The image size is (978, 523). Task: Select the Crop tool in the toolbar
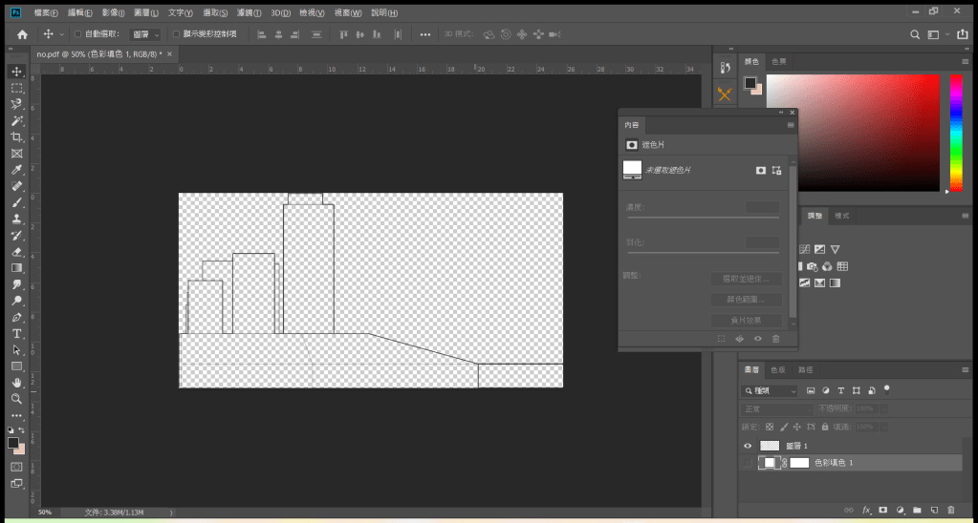[16, 136]
